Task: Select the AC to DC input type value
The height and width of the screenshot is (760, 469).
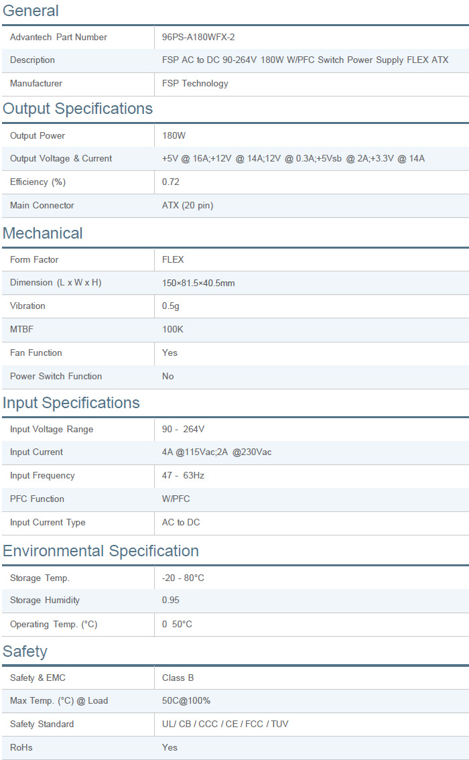Action: coord(181,523)
